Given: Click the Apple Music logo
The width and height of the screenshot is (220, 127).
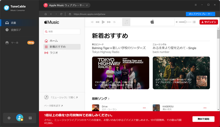Looking at the screenshot, I should click(x=52, y=22).
